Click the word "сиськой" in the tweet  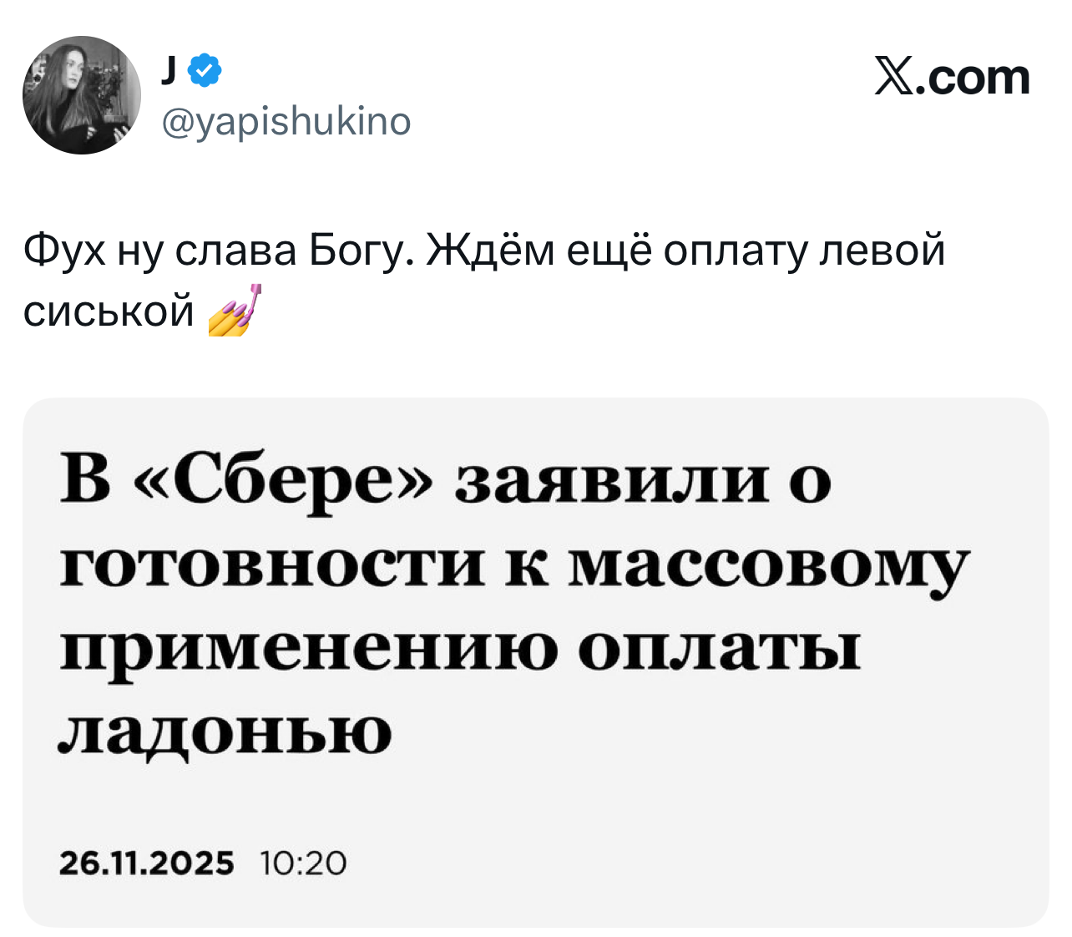click(109, 311)
